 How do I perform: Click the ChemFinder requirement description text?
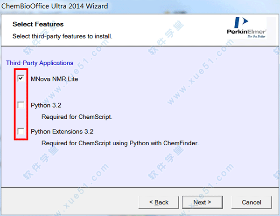tap(120, 143)
